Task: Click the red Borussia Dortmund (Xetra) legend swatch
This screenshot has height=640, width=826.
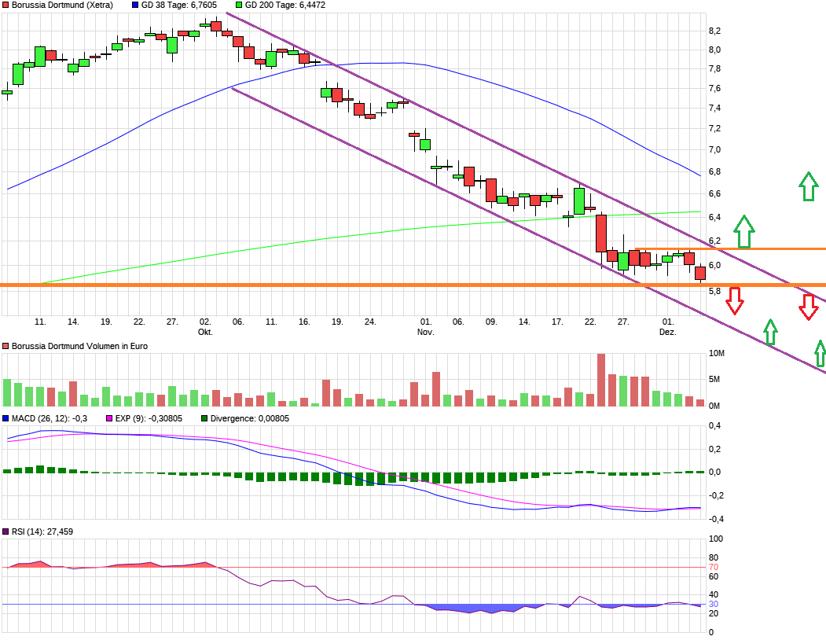Action: (6, 5)
